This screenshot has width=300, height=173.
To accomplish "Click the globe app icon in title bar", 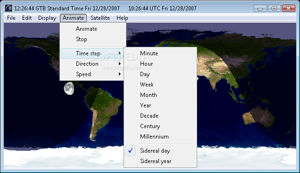I will (x=8, y=8).
